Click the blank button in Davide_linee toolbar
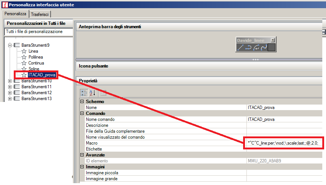The height and width of the screenshot is (185, 326). point(271,47)
